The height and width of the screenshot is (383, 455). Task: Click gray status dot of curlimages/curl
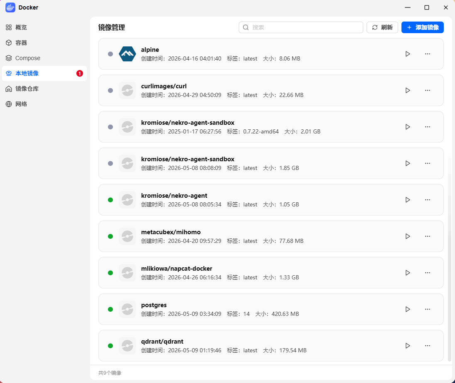coord(110,90)
